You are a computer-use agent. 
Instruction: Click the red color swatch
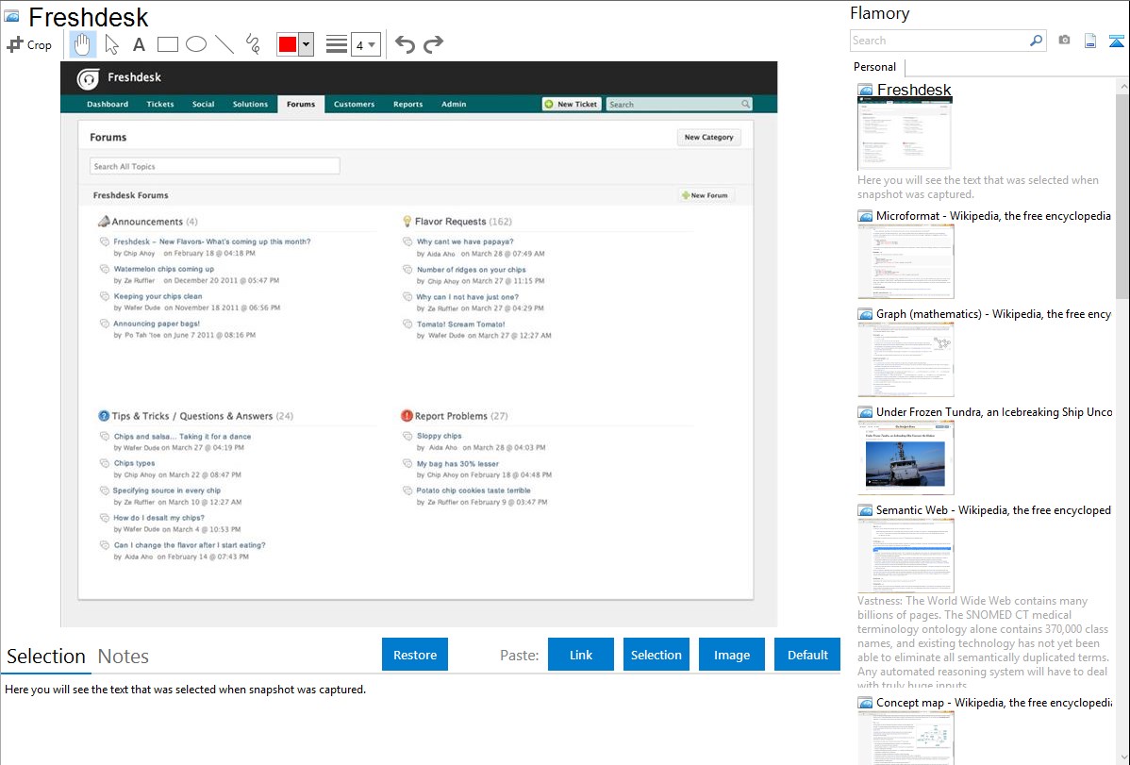point(288,44)
